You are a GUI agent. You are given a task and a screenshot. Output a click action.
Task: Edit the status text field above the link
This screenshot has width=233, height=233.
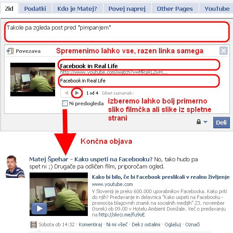coord(117,32)
